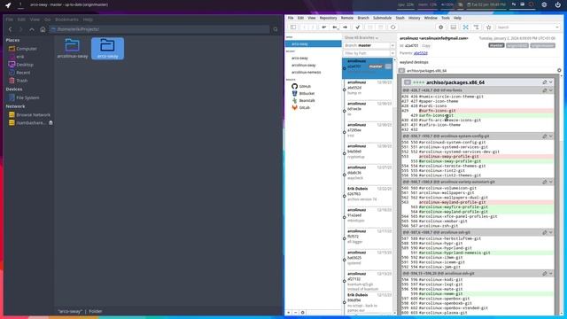The width and height of the screenshot is (567, 319).
Task: Open the Branch menu
Action: pos(363,18)
